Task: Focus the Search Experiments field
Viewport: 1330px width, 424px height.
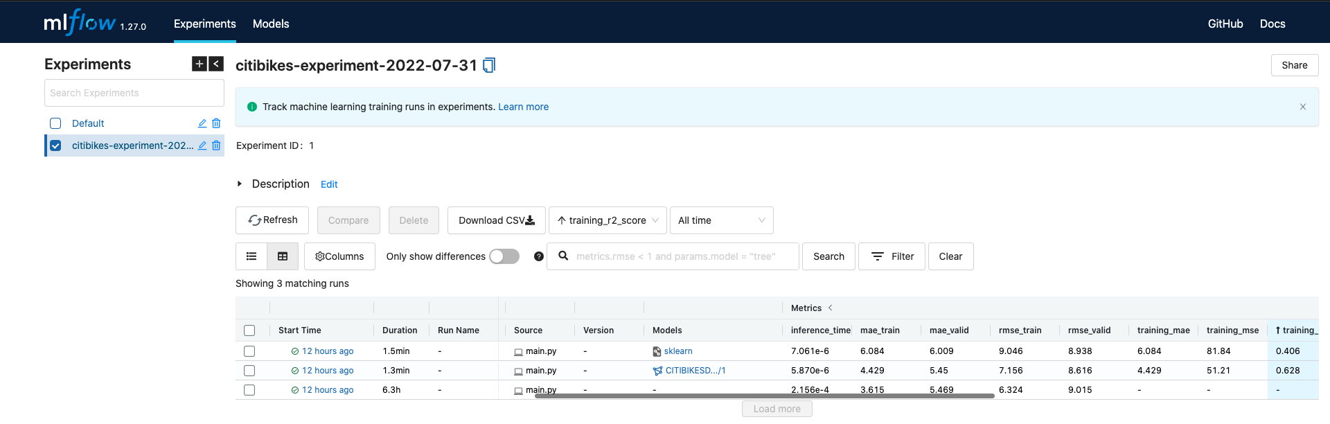Action: (x=134, y=93)
